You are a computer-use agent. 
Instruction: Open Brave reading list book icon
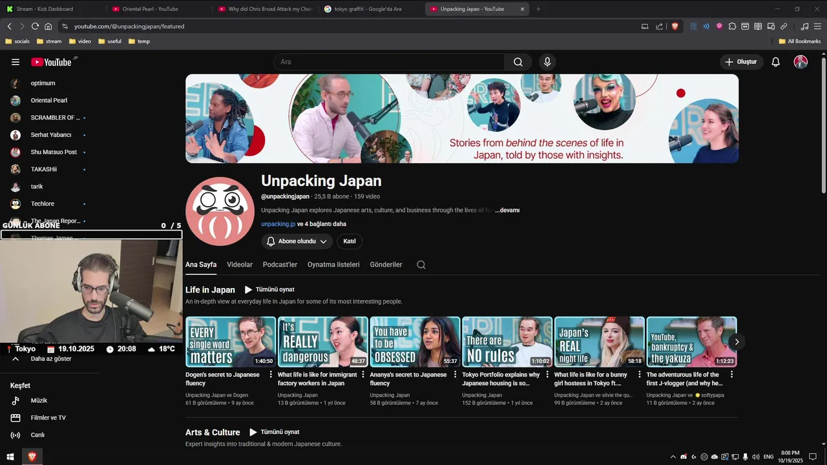(x=758, y=26)
